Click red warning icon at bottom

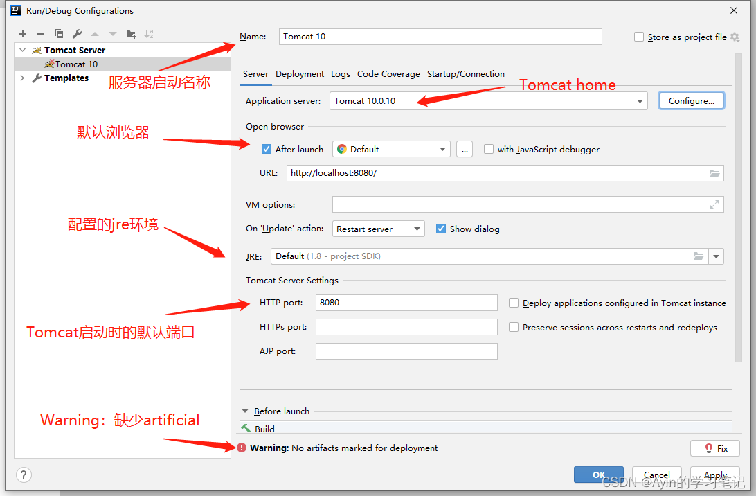pos(242,448)
